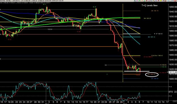The image size is (177, 104).
Task: Click the 1840.00 price axis label
Action: coord(173,60)
